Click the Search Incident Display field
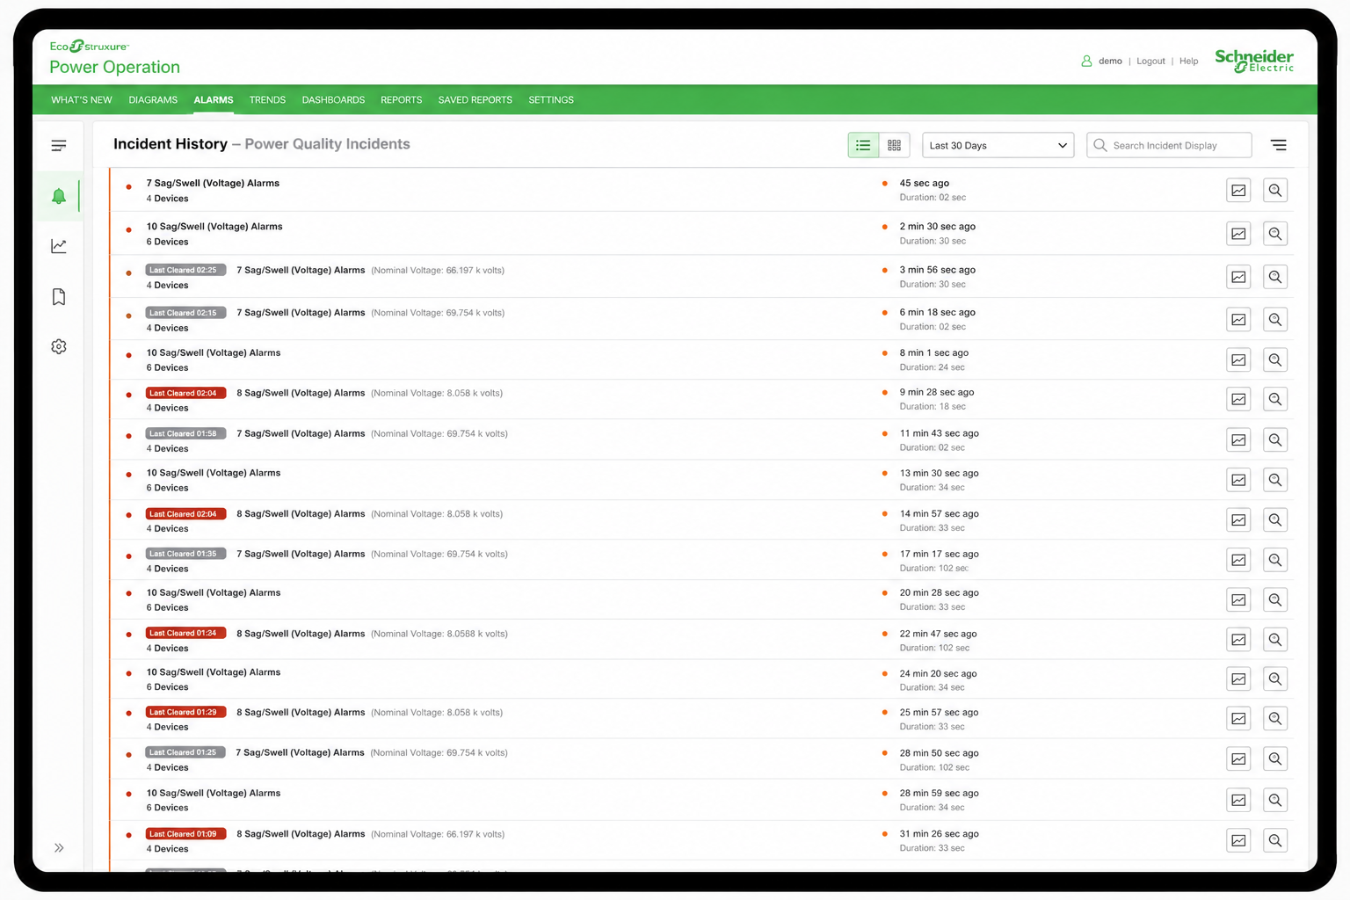1350x900 pixels. (1169, 145)
